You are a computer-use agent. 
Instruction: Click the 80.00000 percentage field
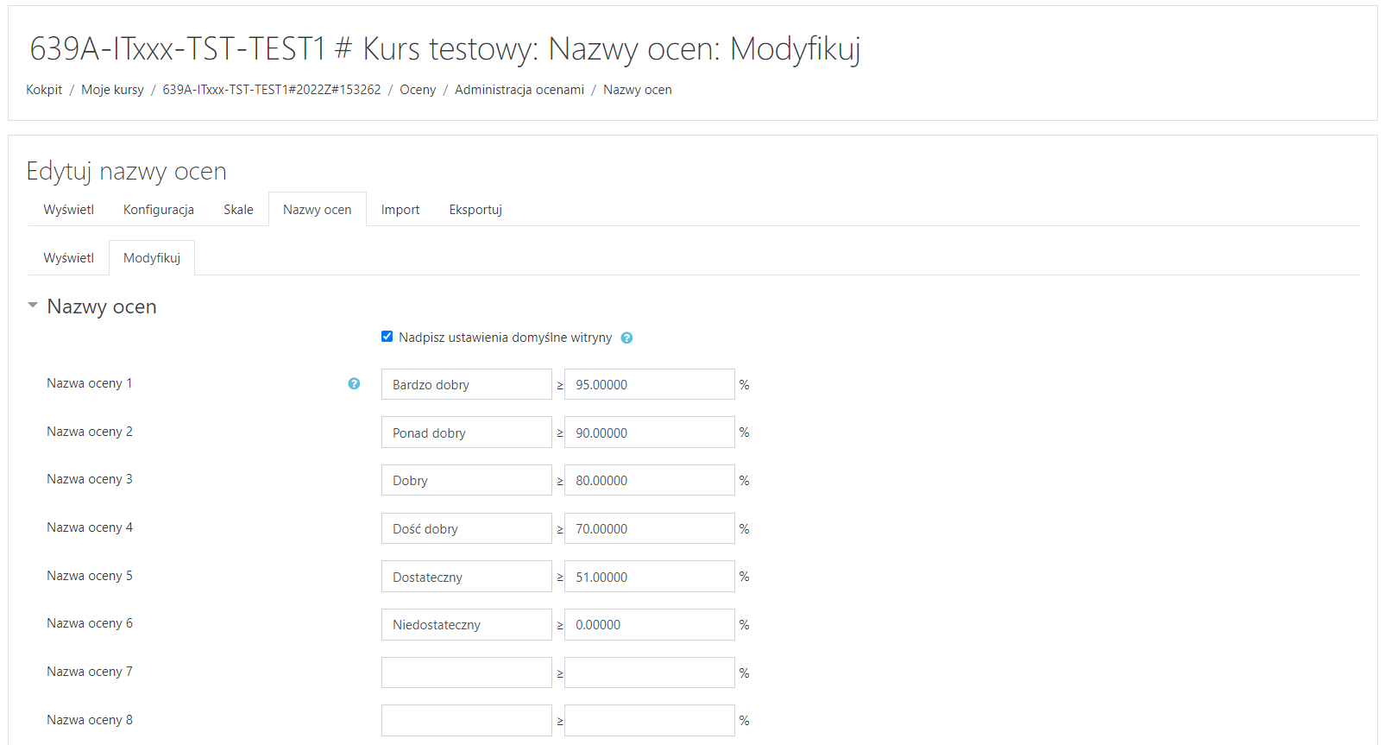pos(650,480)
